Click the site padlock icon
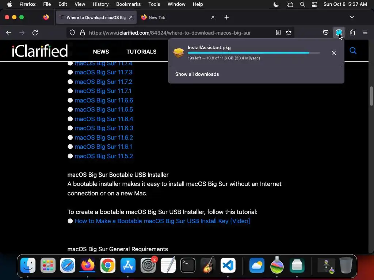Screen dimensions: 374x280 point(83,32)
